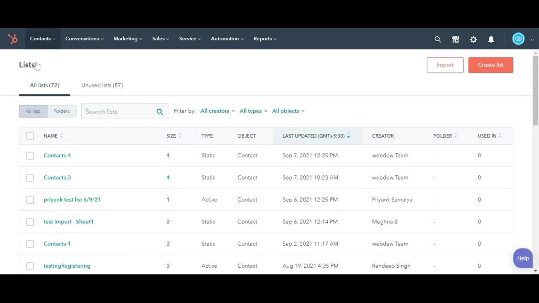The height and width of the screenshot is (303, 539).
Task: Check the priyank test list row checkbox
Action: [30, 200]
